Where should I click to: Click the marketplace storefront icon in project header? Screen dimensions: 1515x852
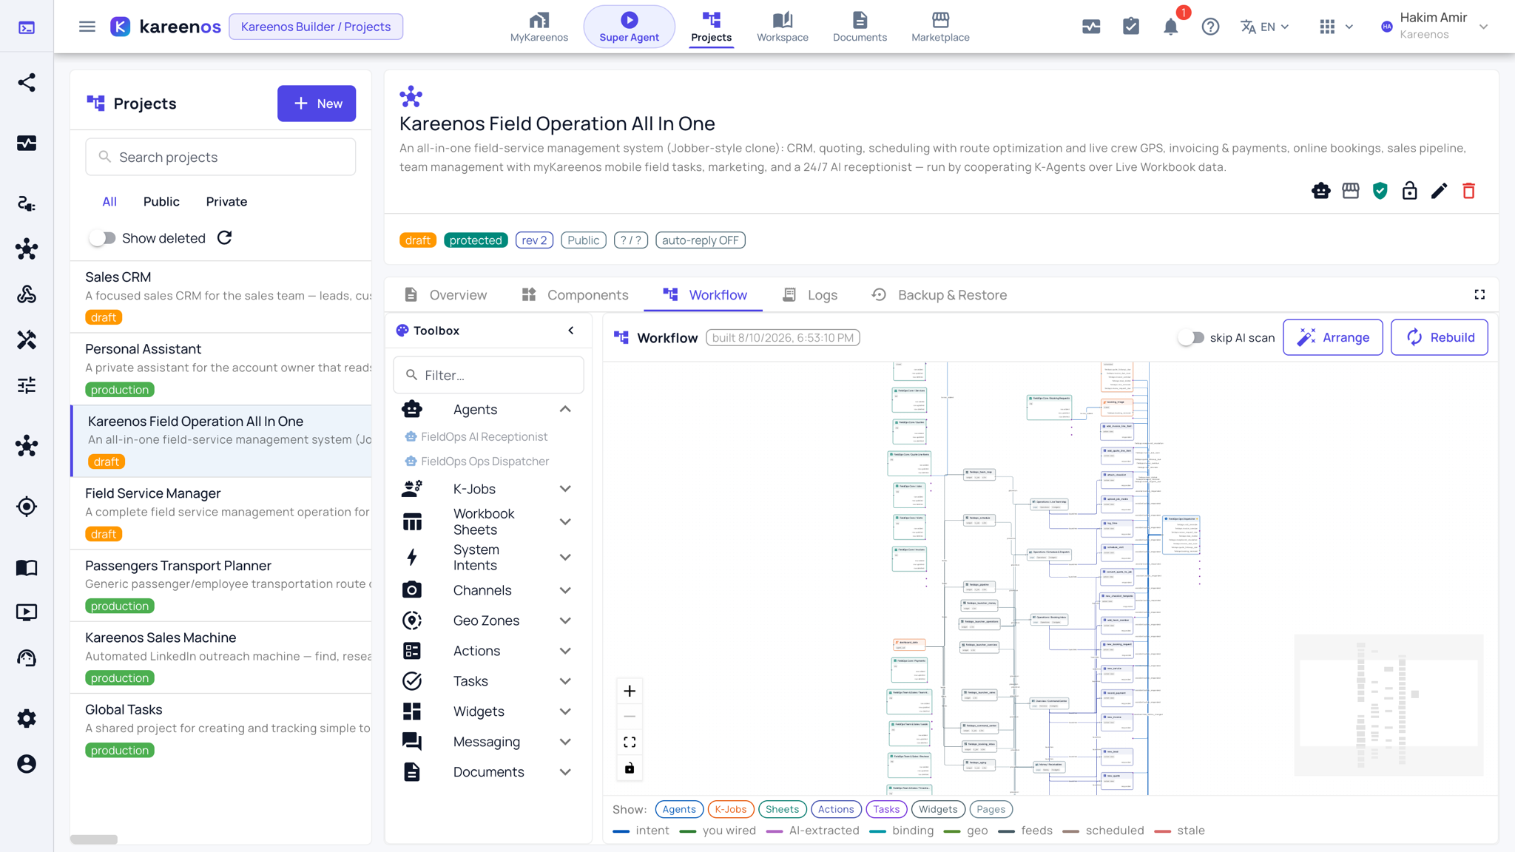(1351, 191)
